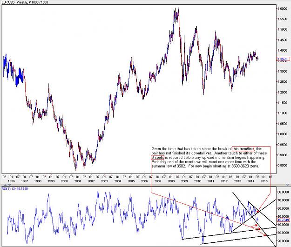Viewport: 291px width, 247px height.
Task: Click the current price marker 1.3501
Action: coord(283,59)
